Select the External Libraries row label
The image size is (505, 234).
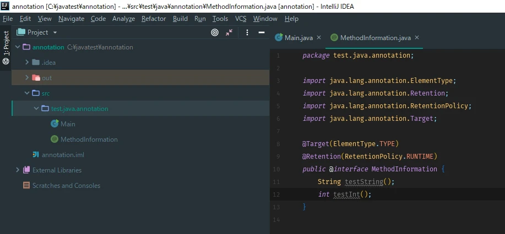tap(57, 170)
